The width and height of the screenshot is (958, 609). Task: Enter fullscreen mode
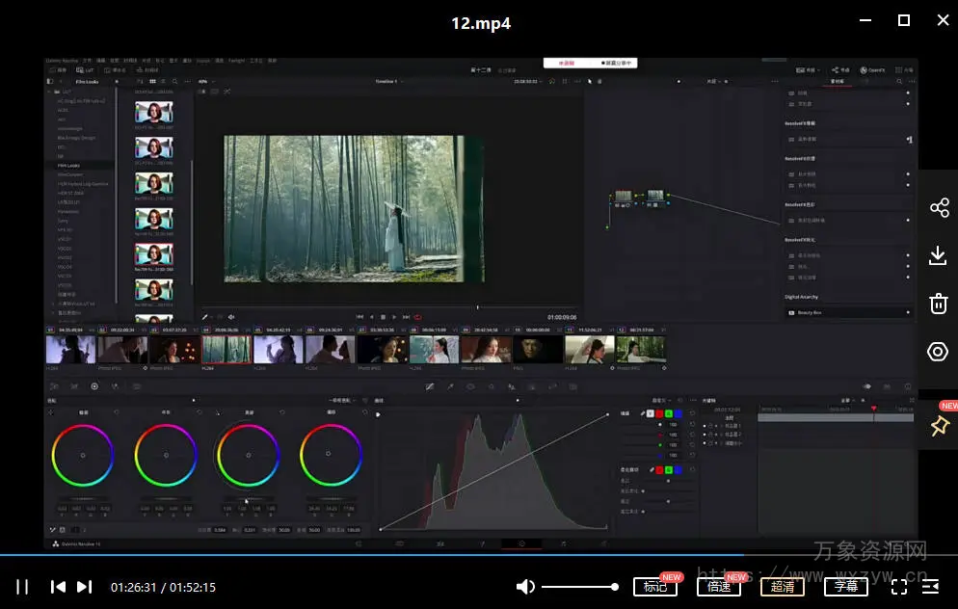[899, 586]
